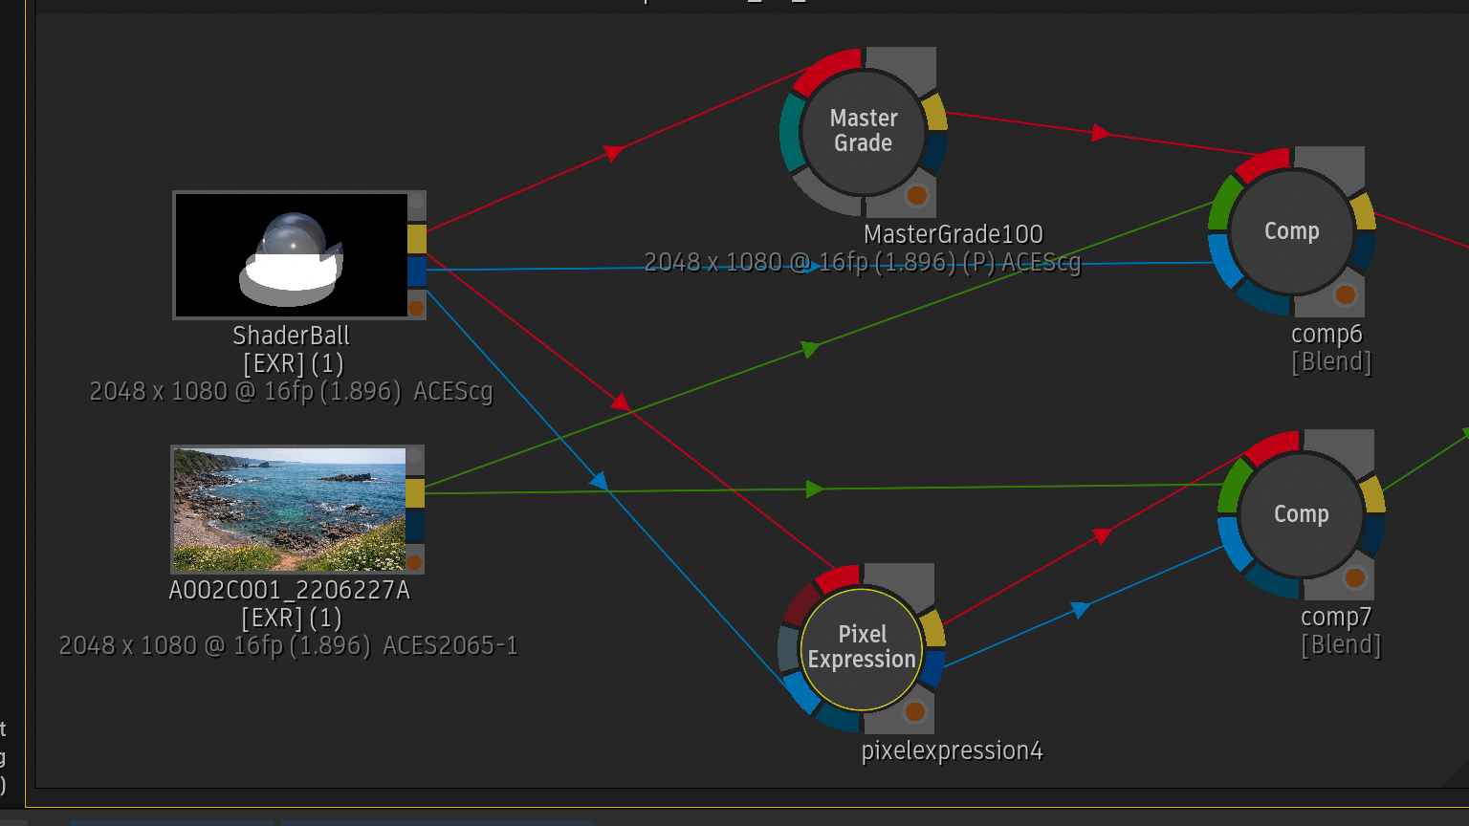Click the "[EXR] (1)" label under ShaderBall
This screenshot has height=826, width=1469.
tap(293, 364)
